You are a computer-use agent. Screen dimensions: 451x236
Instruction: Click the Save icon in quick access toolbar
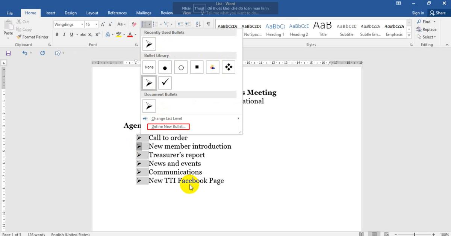click(8, 53)
